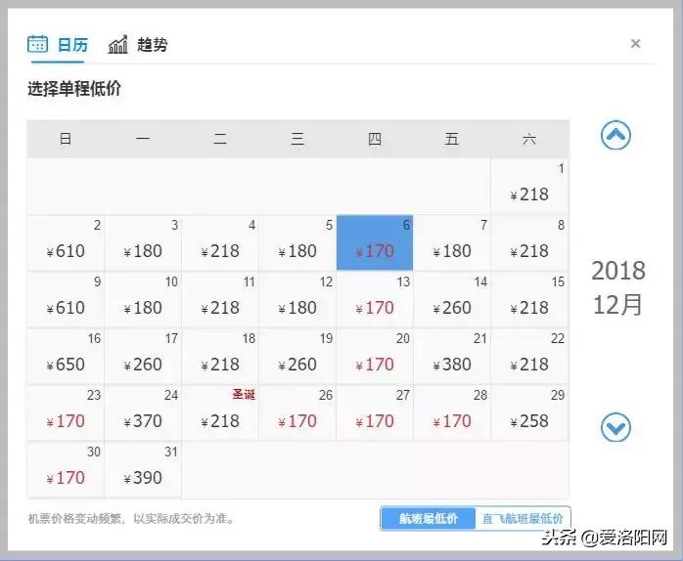Pick December 13 at ¥170
683x561 pixels.
click(375, 299)
